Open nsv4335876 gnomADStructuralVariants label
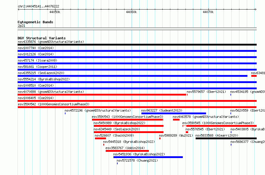Screen dimensions: 265x175 (x=51, y=42)
